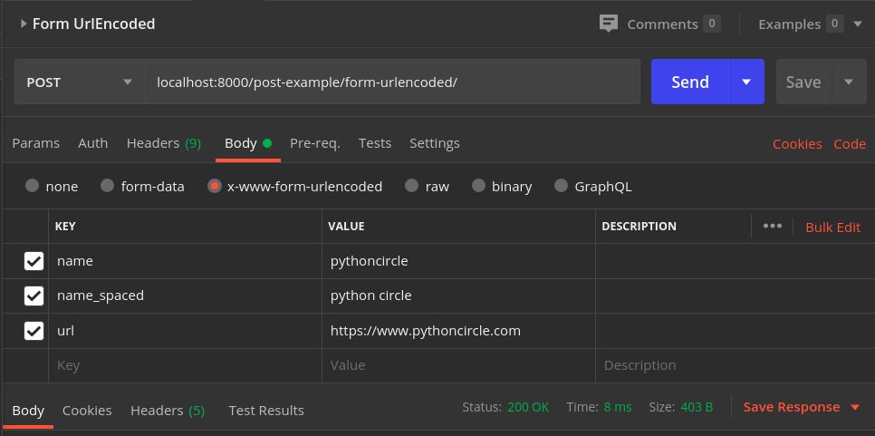Screen dimensions: 875x436
Task: Click the '8 ms' time value
Action: click(617, 408)
